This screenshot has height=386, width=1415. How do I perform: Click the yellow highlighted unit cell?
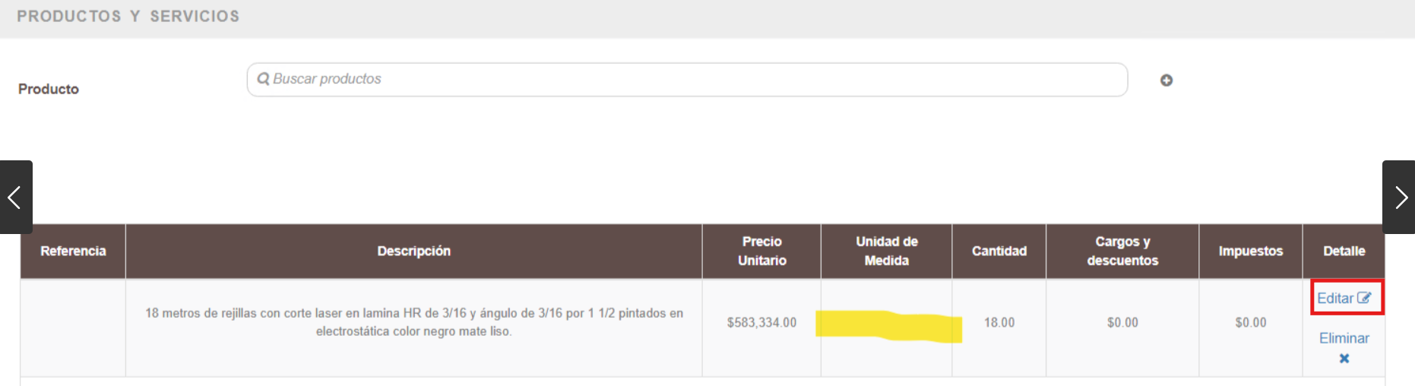[x=888, y=327]
